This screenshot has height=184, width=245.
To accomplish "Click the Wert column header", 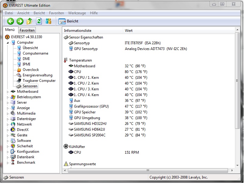I will coord(179,31).
